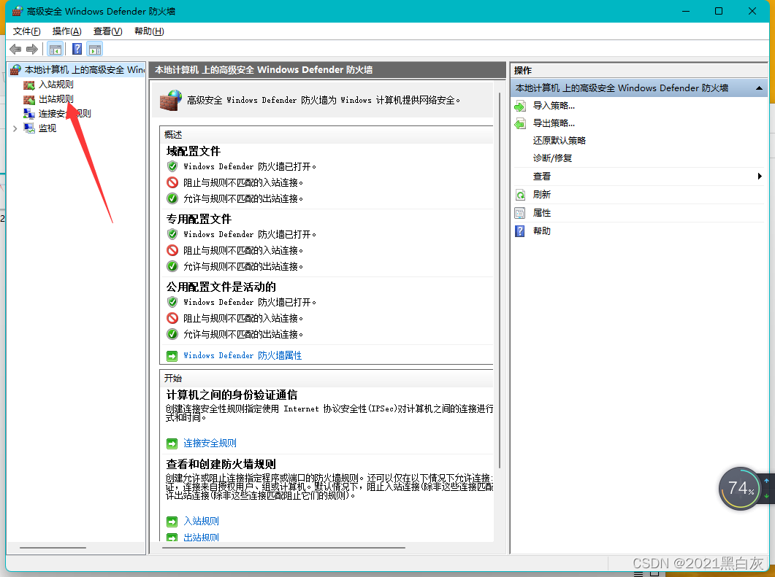Click the green 导出策略 icon

click(x=520, y=123)
